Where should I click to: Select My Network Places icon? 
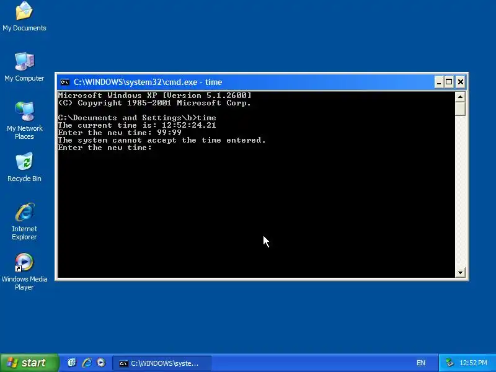click(x=24, y=120)
